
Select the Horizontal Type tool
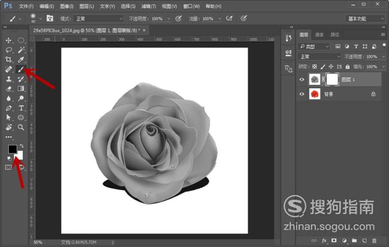point(21,108)
